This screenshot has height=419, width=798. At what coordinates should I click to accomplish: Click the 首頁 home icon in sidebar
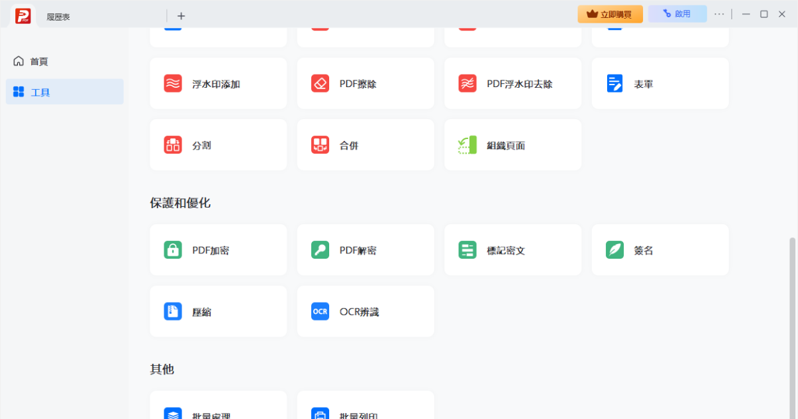click(19, 61)
